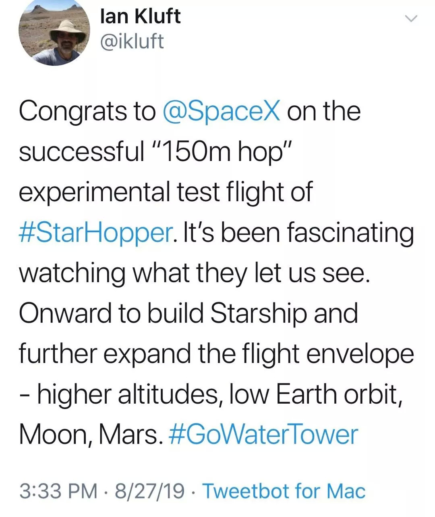Click "further expand the flight envelope" line
Image resolution: width=435 pixels, height=517 pixels.
click(216, 354)
